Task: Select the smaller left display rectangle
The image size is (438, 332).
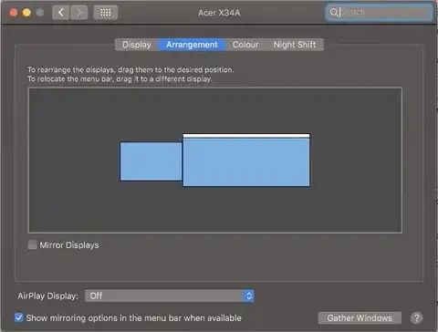Action: click(151, 161)
